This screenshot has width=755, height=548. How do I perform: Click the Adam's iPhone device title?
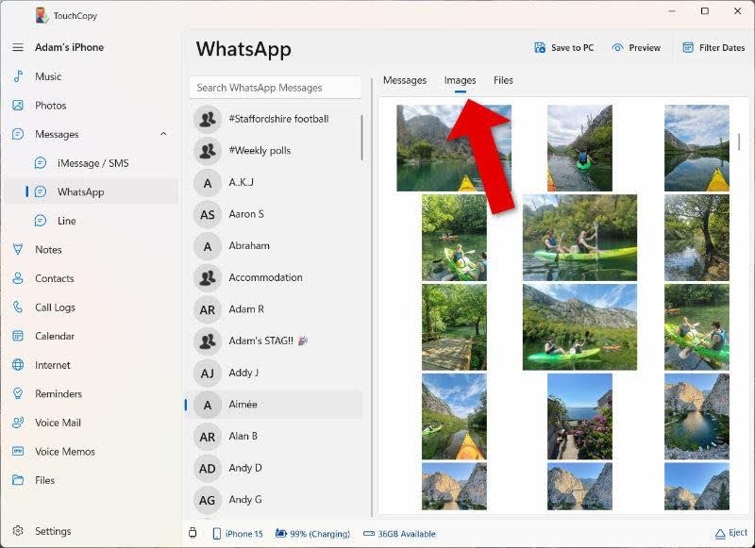tap(69, 47)
